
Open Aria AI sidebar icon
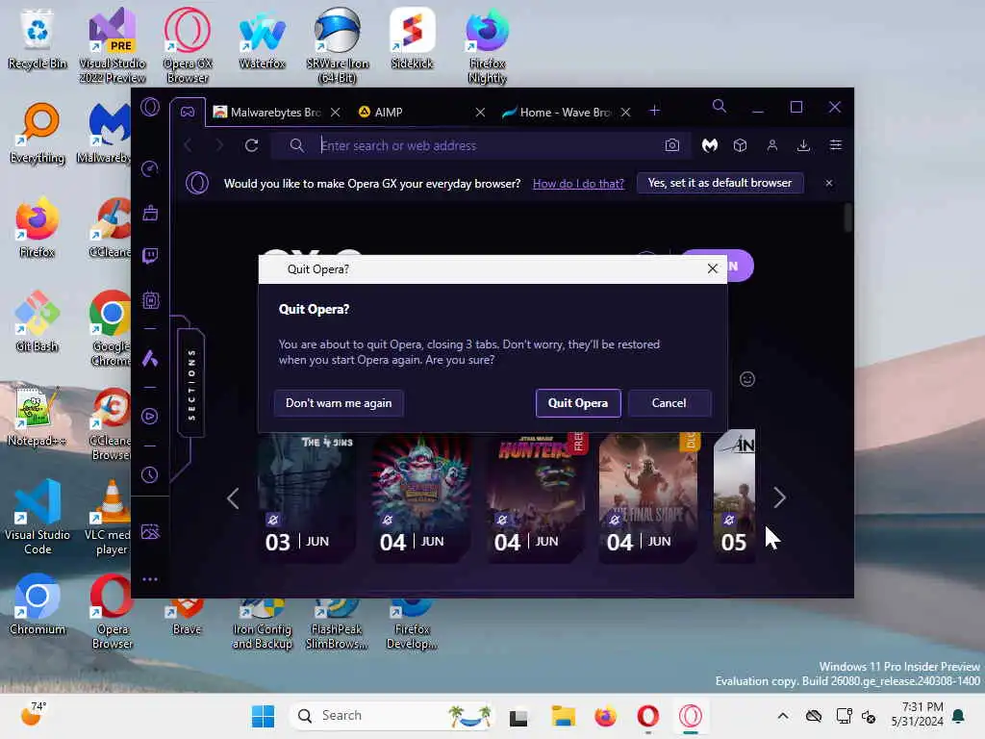150,358
